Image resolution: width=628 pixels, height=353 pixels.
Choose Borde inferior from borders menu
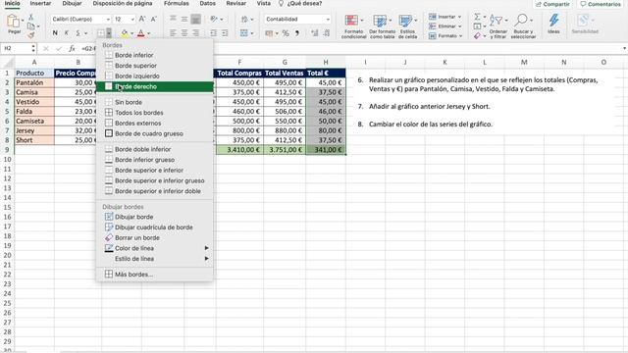tap(155, 55)
